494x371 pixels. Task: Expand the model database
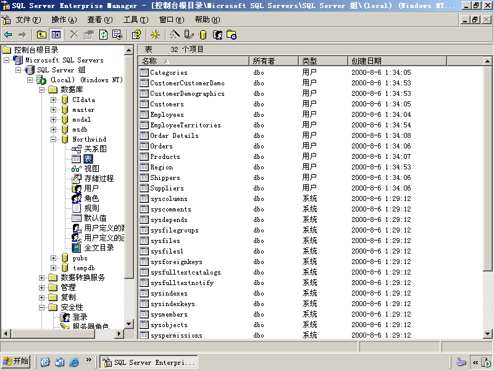(x=54, y=119)
